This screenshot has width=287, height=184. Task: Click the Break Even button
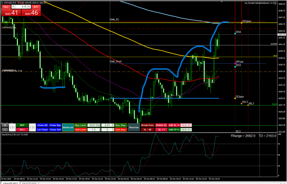(147, 125)
